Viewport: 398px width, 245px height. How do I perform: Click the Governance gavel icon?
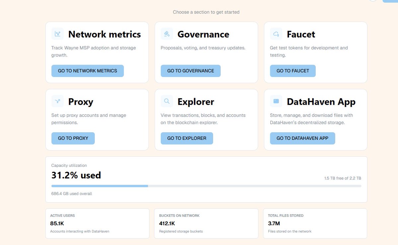tap(167, 34)
